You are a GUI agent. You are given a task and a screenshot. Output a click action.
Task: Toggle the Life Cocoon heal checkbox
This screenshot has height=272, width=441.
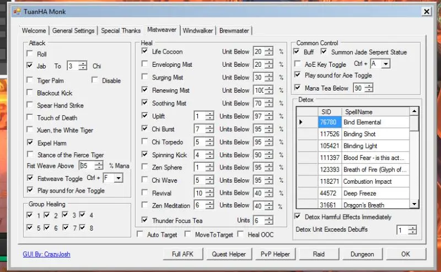click(x=145, y=51)
